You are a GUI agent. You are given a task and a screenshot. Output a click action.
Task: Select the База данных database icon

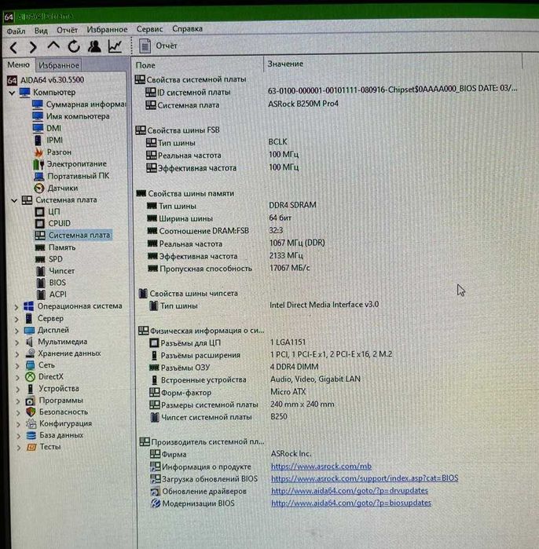tap(31, 436)
